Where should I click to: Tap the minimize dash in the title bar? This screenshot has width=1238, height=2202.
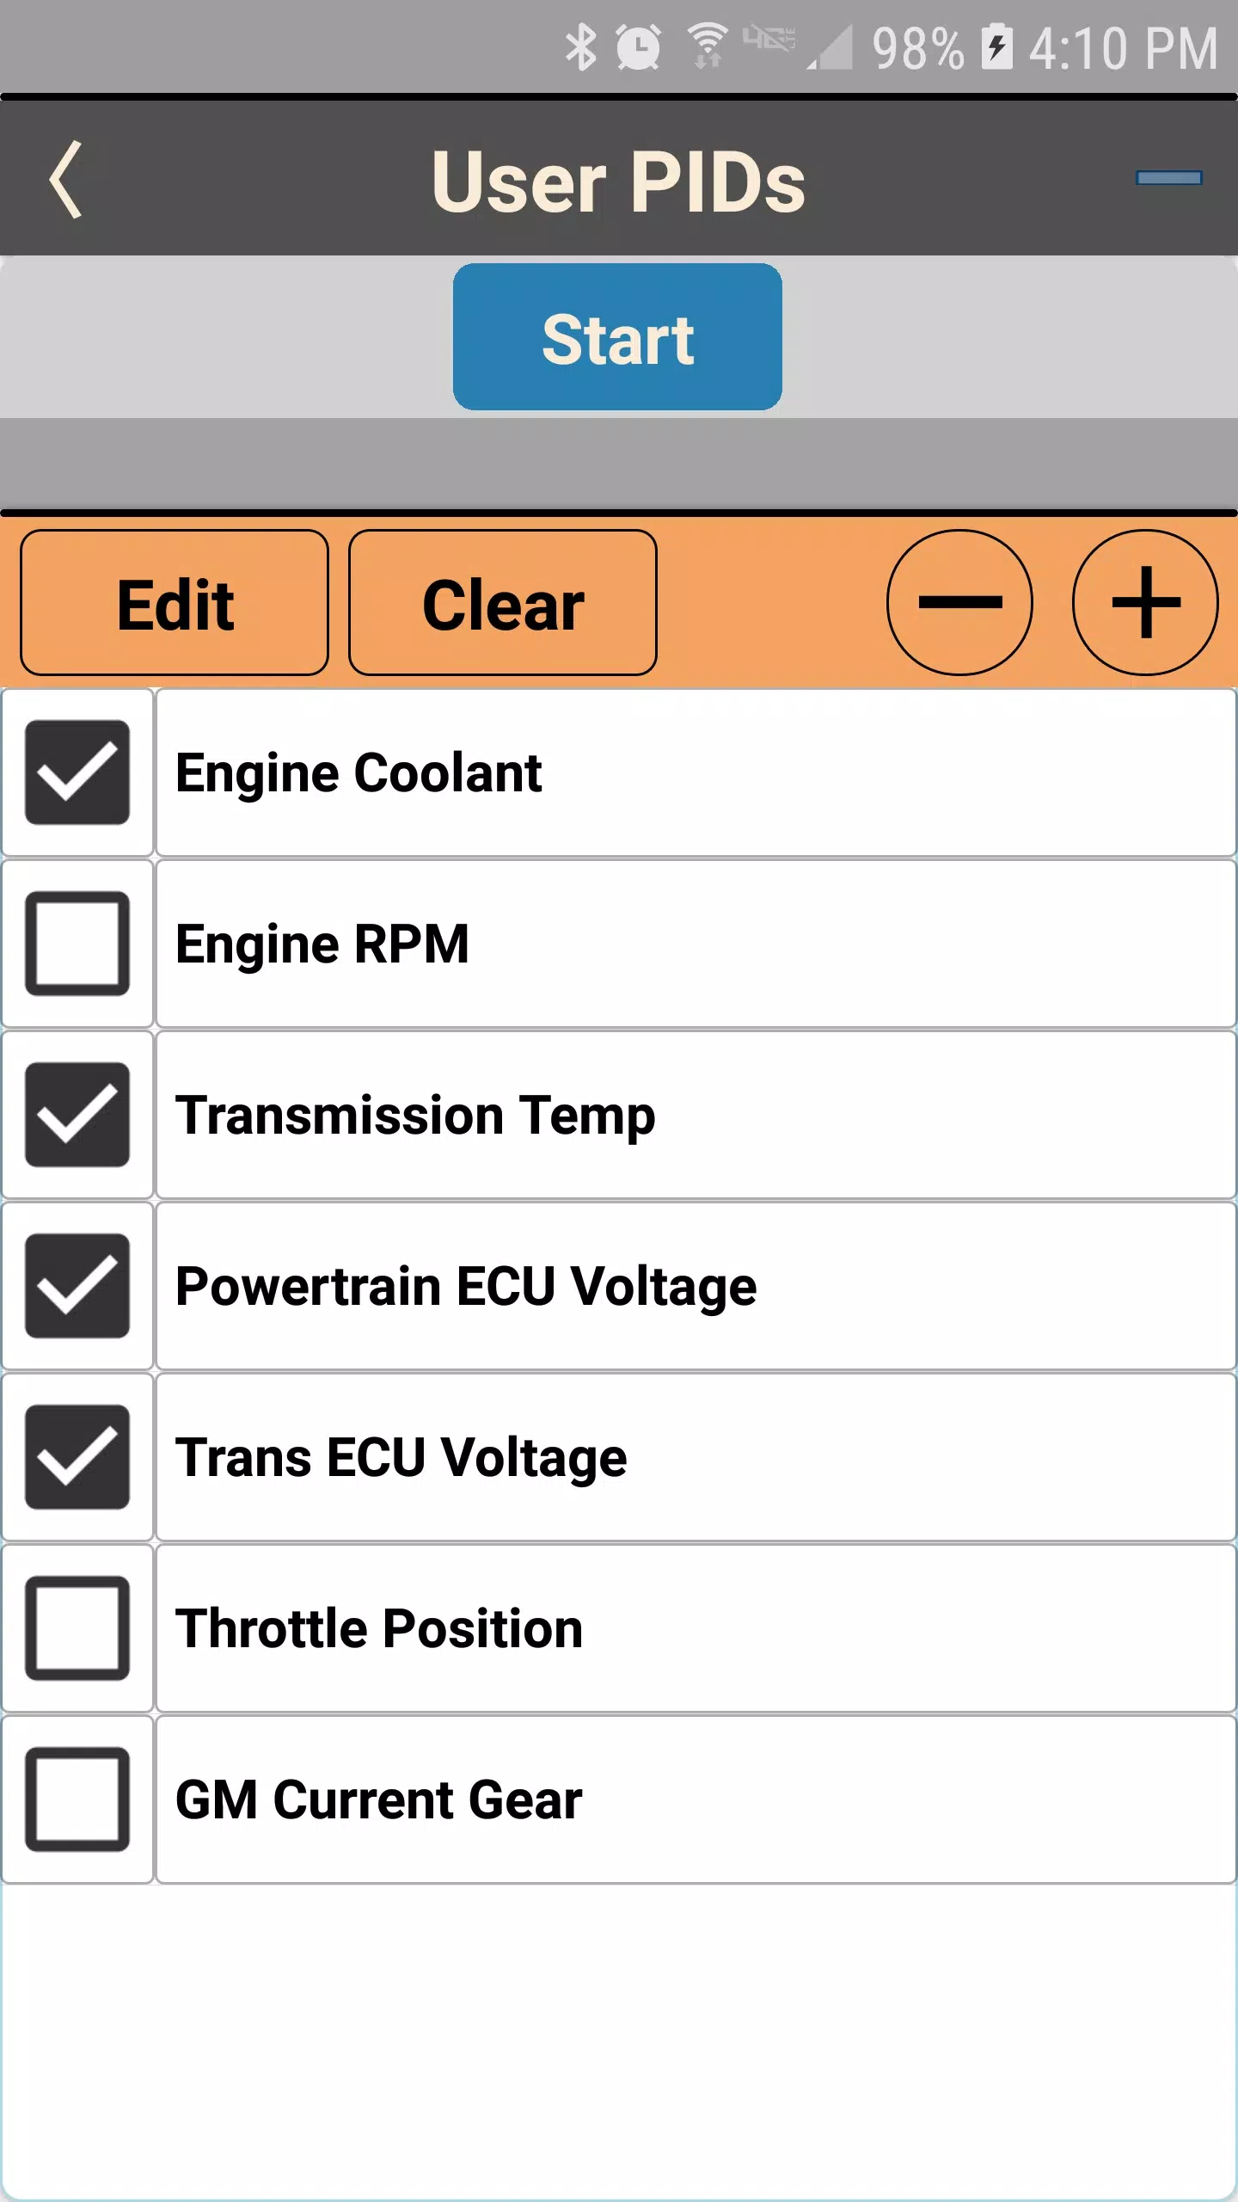[1169, 178]
